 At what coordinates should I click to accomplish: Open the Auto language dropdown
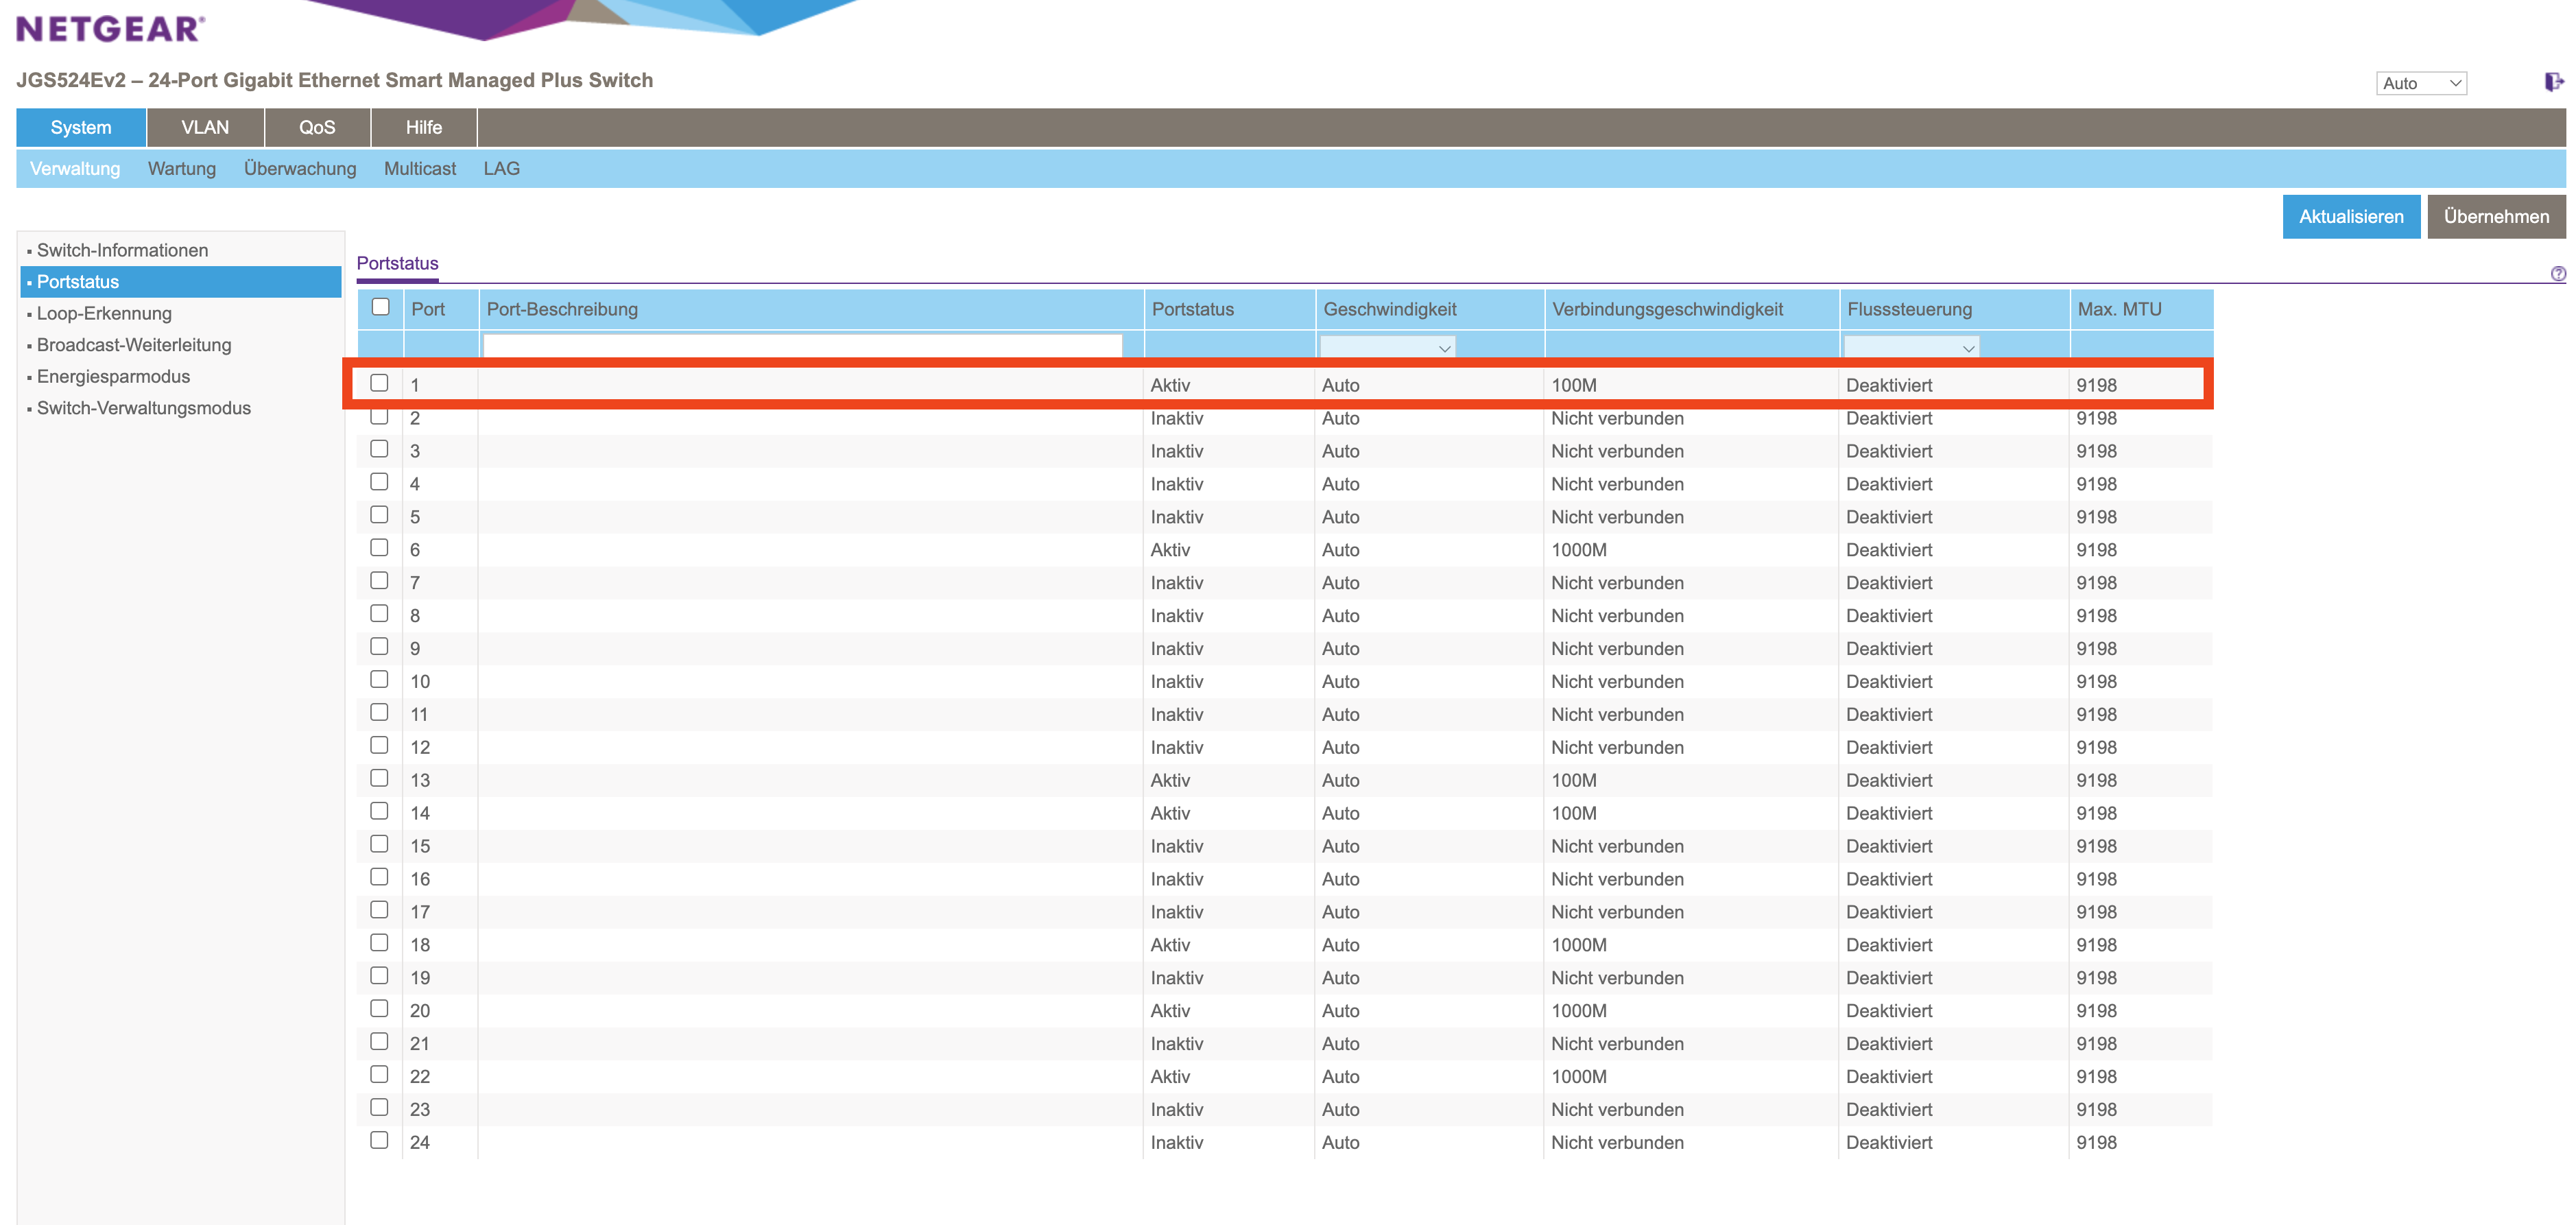tap(2420, 83)
